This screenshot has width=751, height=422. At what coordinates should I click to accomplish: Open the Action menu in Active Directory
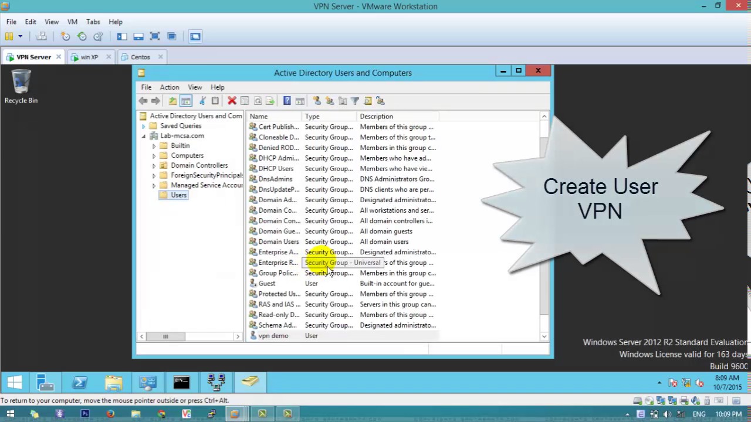pos(170,87)
